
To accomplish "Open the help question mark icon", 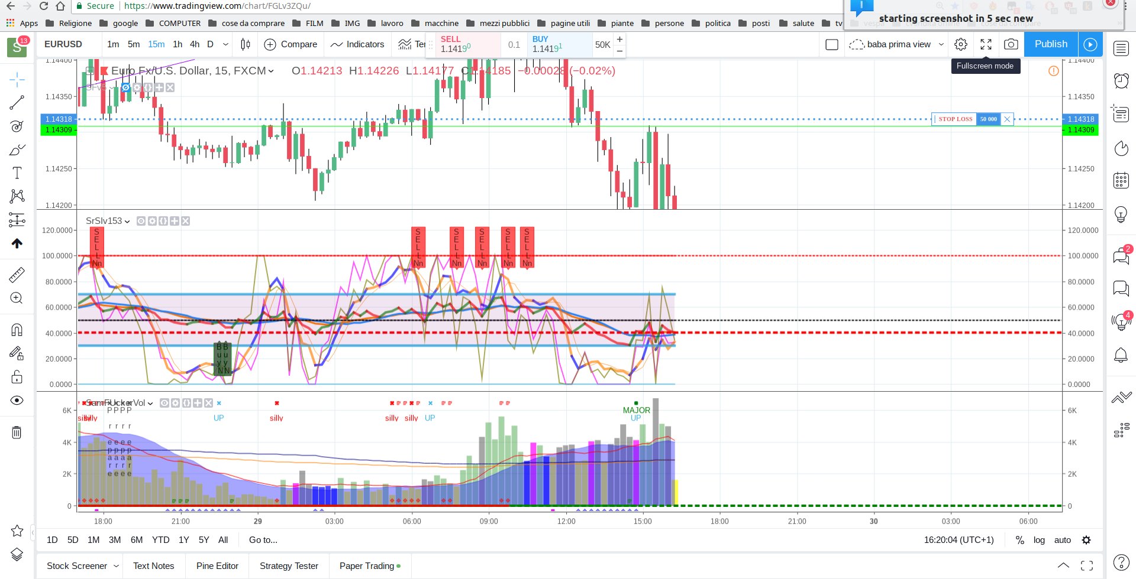I will click(1121, 562).
